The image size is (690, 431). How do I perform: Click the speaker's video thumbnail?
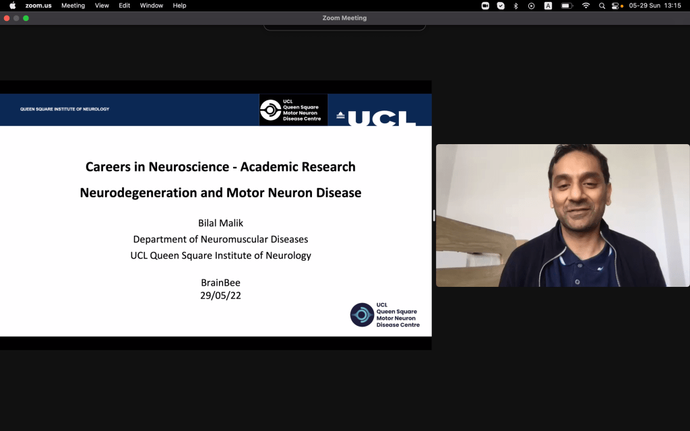coord(563,215)
